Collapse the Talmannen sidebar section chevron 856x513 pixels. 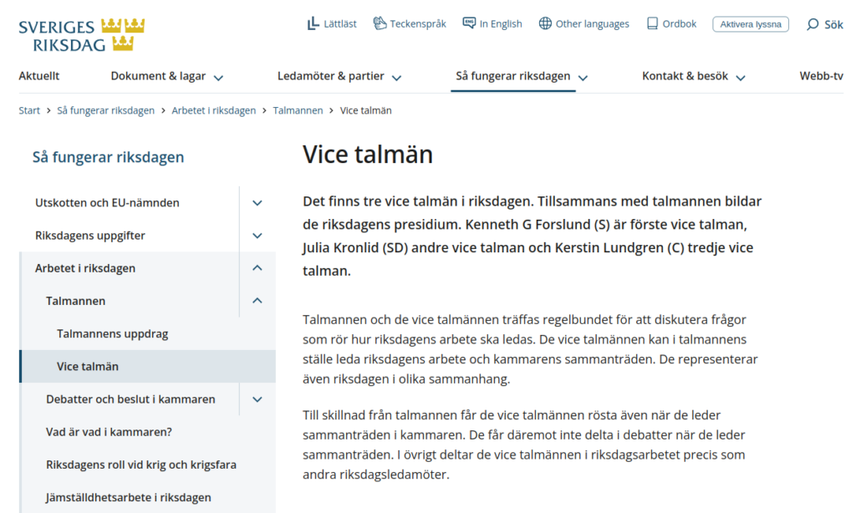(x=257, y=301)
